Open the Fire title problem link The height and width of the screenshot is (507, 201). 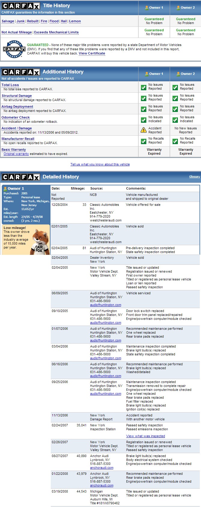point(44,21)
